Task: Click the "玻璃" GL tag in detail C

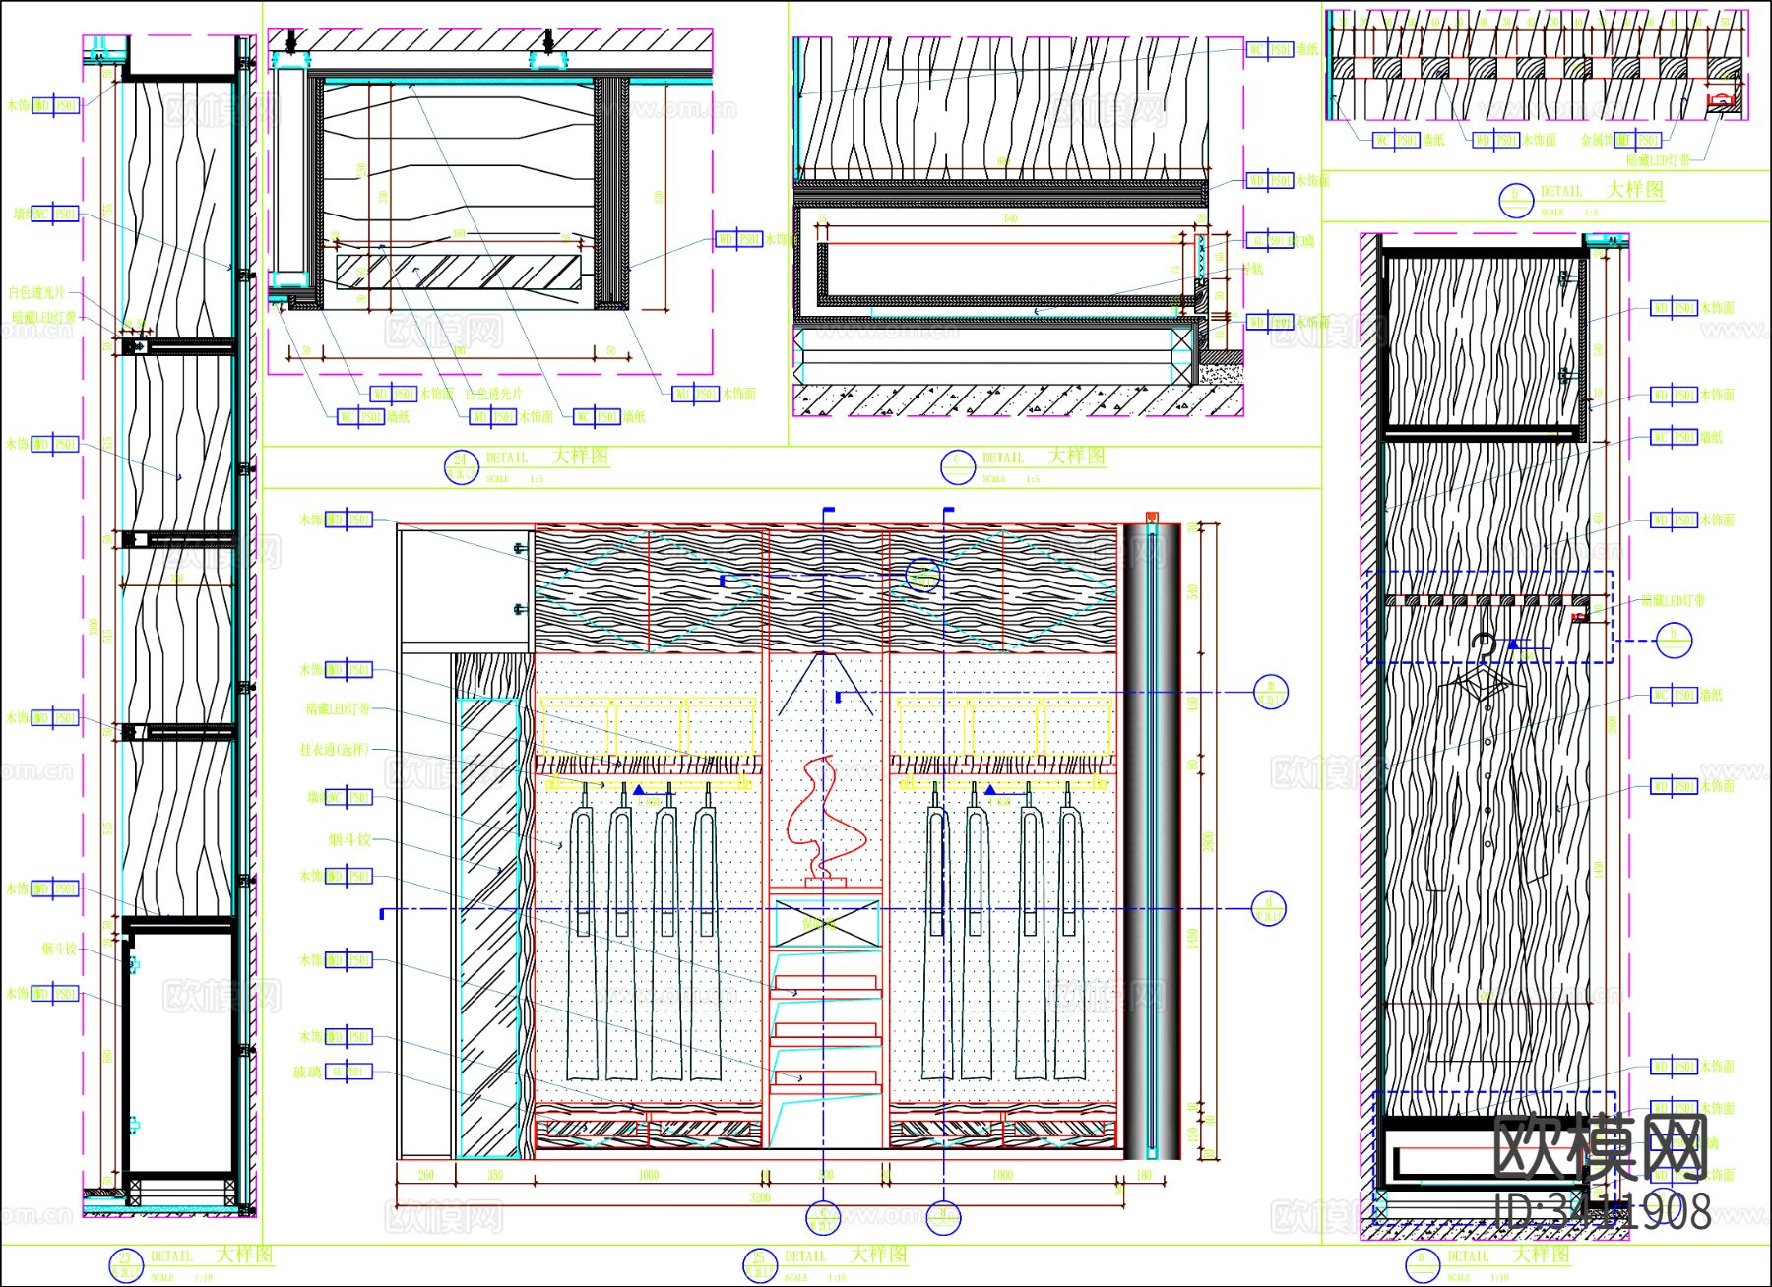Action: click(x=1270, y=241)
